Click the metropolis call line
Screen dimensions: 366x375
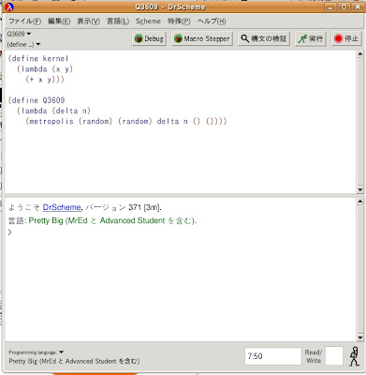[x=126, y=121]
